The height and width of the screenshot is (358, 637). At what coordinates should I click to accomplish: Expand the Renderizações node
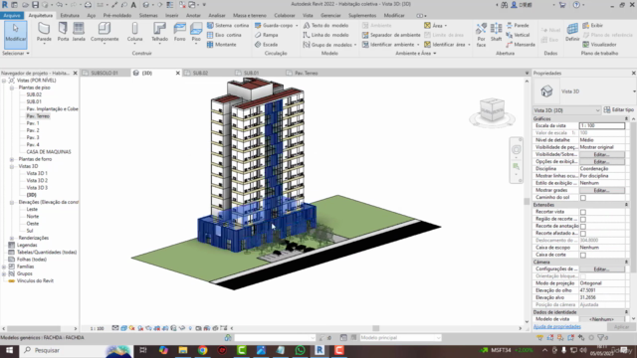point(12,238)
